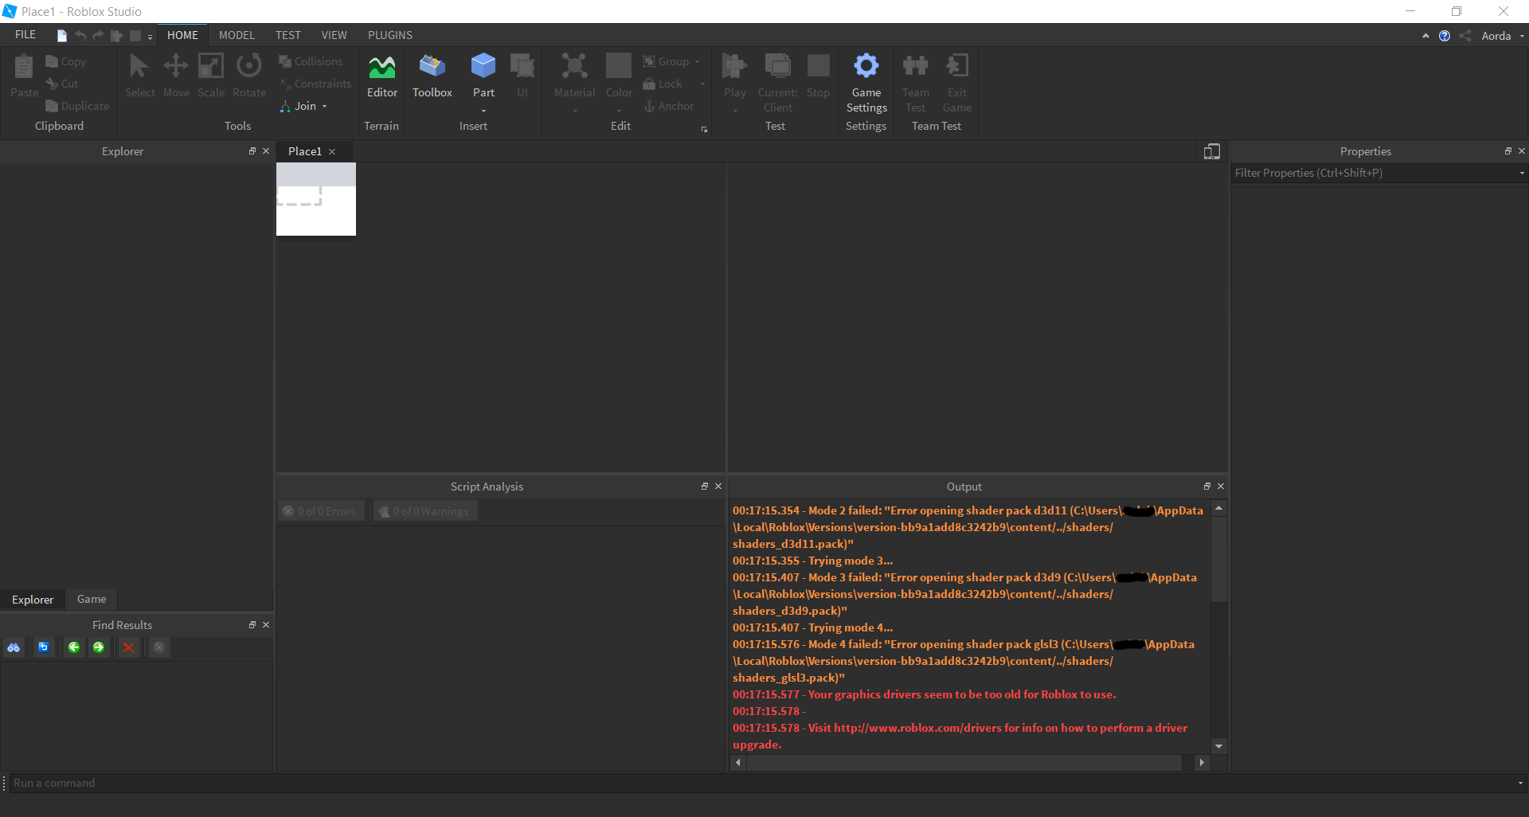Toggle the viewport layout icon

1212,151
